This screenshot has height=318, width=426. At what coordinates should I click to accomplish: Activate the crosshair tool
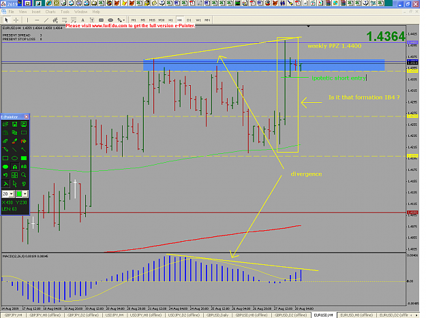[16, 20]
